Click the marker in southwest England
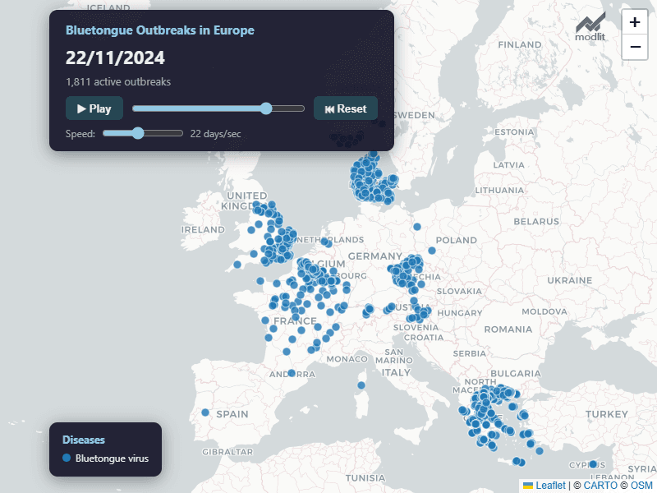This screenshot has width=657, height=493. [237, 265]
